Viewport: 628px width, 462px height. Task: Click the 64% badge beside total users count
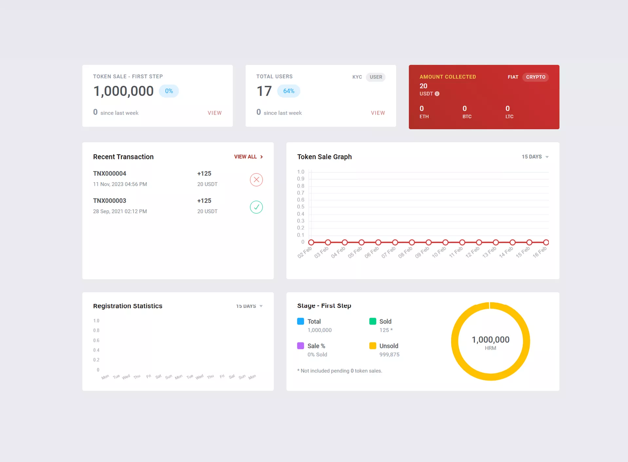coord(288,91)
